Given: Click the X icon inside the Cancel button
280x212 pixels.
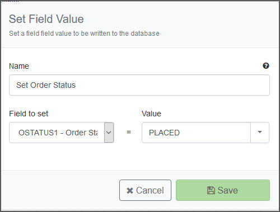Looking at the screenshot, I should [x=130, y=191].
